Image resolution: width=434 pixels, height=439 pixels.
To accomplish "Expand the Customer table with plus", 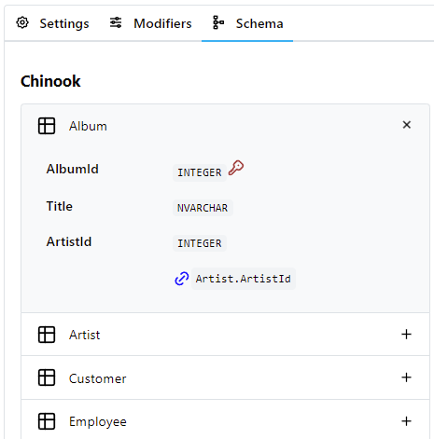I will [406, 377].
